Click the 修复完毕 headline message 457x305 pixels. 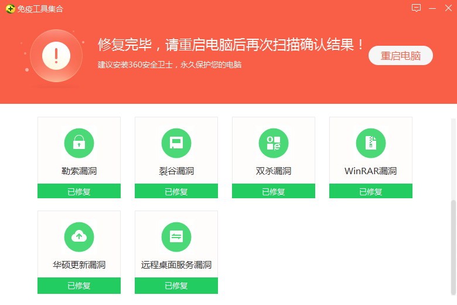pos(230,45)
